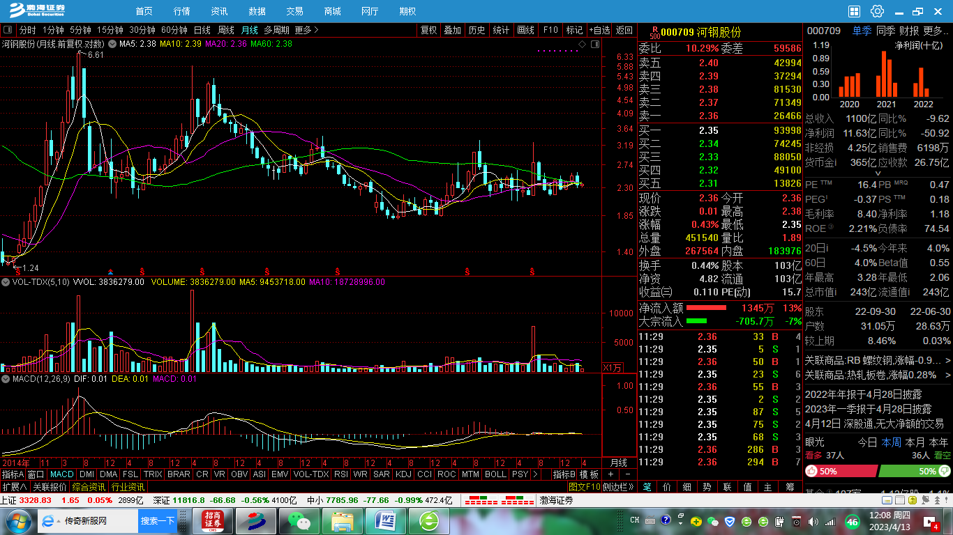
Task: Switch to 财报 tab
Action: click(x=909, y=31)
